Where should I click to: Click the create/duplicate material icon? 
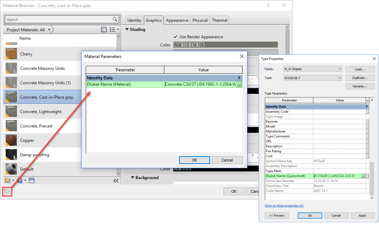point(21,180)
